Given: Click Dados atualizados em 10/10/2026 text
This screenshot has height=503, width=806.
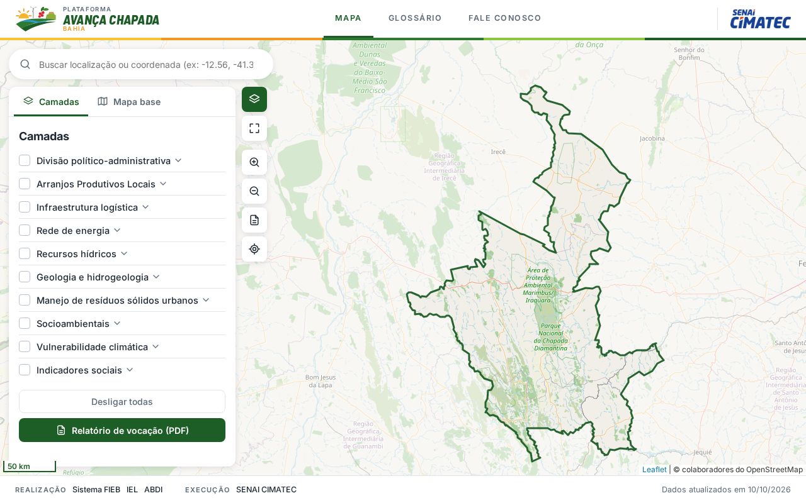Looking at the screenshot, I should coord(726,490).
